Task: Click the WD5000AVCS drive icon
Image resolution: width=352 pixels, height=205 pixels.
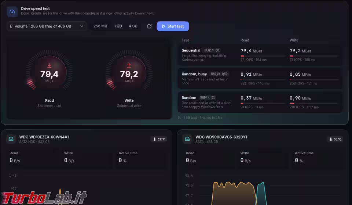Action: coord(187,139)
